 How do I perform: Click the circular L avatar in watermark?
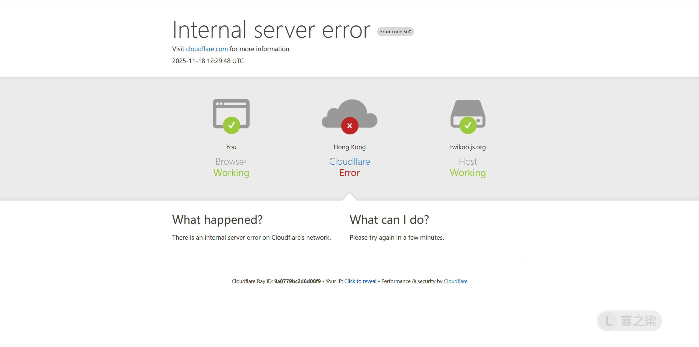(608, 321)
